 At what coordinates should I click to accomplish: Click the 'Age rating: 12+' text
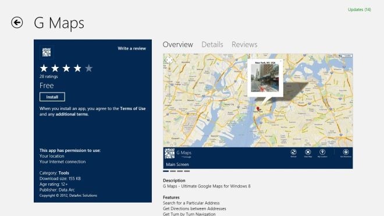click(54, 184)
